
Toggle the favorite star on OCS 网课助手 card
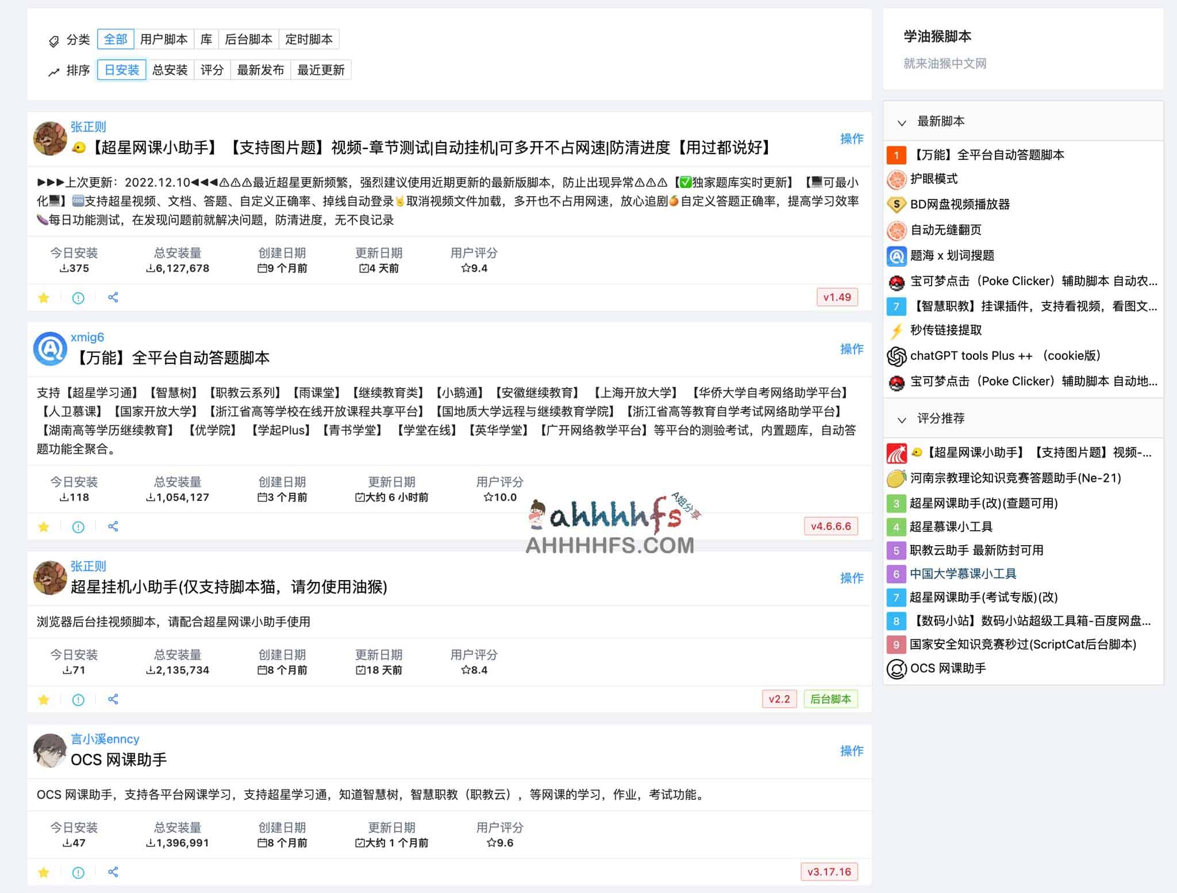pyautogui.click(x=44, y=872)
